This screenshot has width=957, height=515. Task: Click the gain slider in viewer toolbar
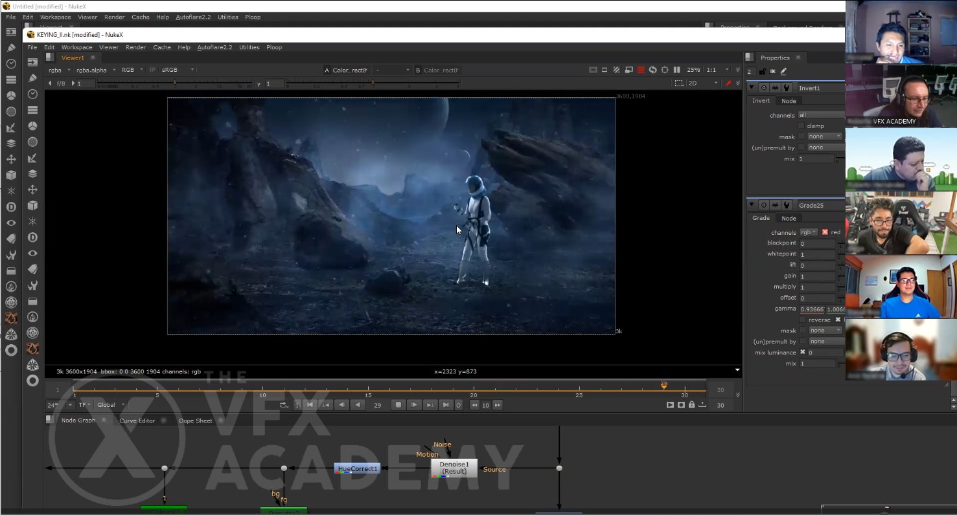[174, 83]
